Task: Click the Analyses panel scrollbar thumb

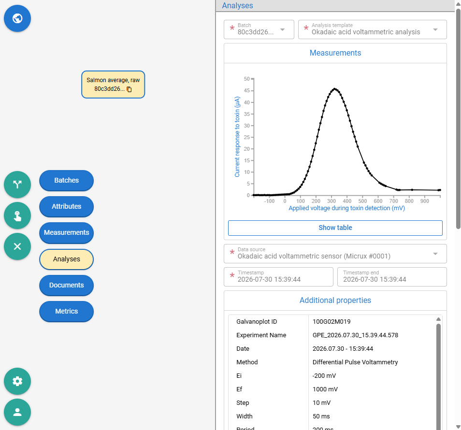Action: (458, 118)
